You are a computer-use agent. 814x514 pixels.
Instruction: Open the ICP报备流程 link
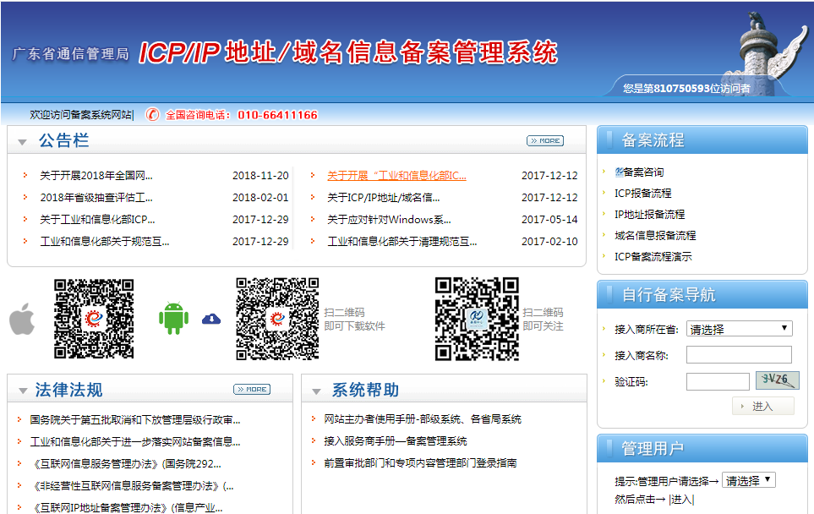[642, 194]
